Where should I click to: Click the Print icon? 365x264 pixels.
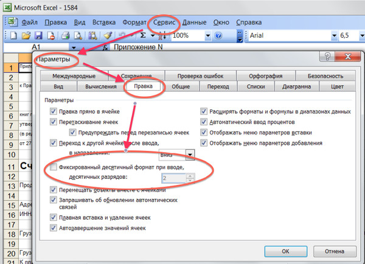point(66,36)
